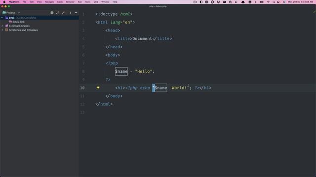
Task: Open the Help menu
Action: pyautogui.click(x=115, y=2)
